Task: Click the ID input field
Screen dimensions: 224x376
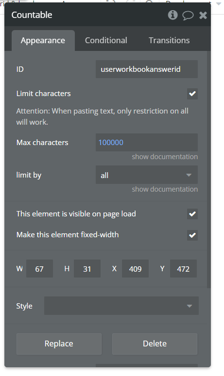Action: pos(147,69)
